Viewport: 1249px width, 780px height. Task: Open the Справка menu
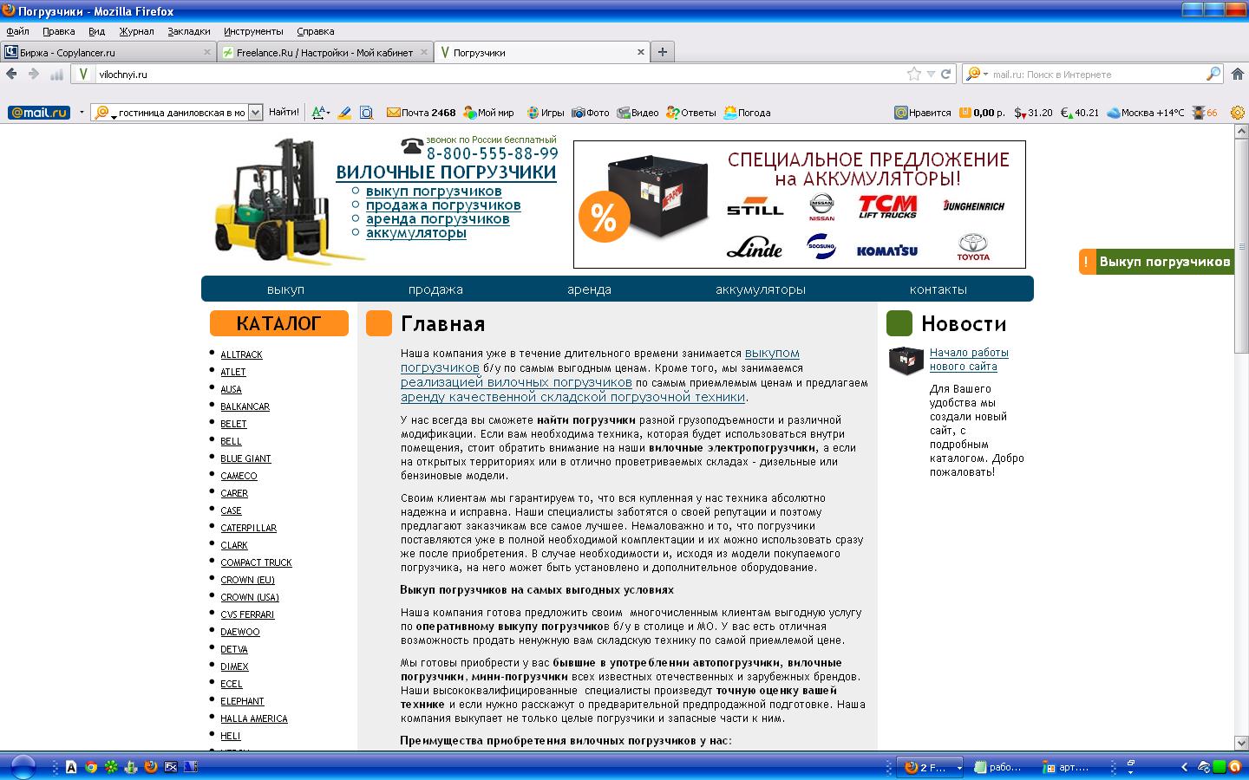click(316, 31)
